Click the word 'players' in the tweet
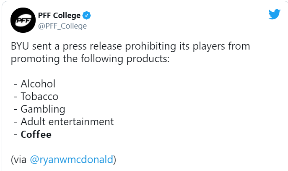Viewport: 288px width, 171px height. (x=209, y=46)
